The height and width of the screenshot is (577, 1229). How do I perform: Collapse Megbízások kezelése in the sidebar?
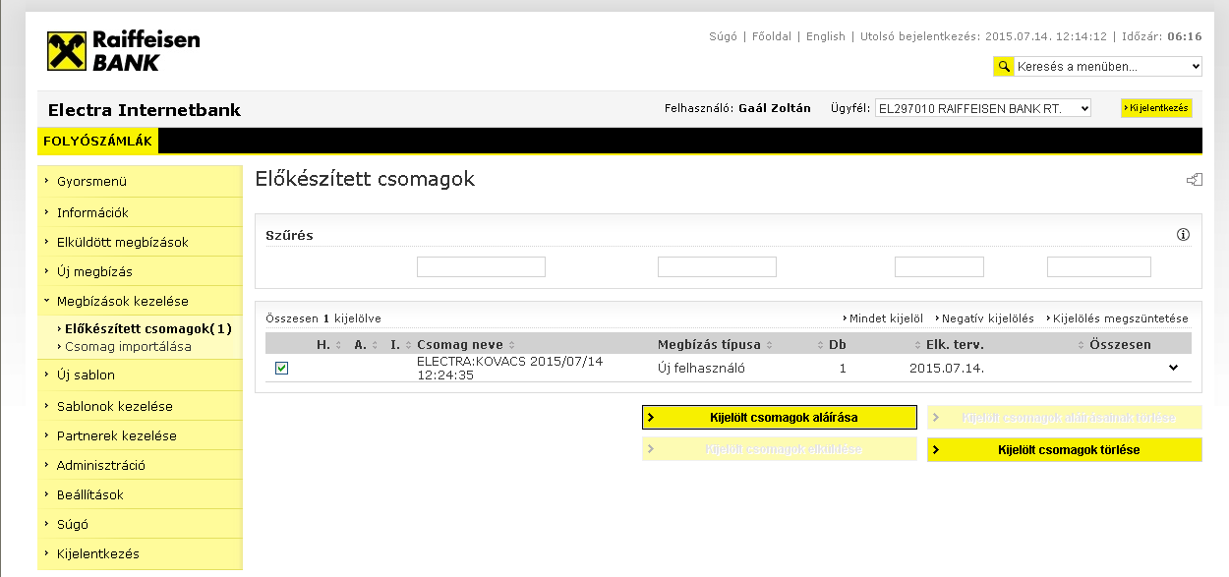tap(139, 301)
